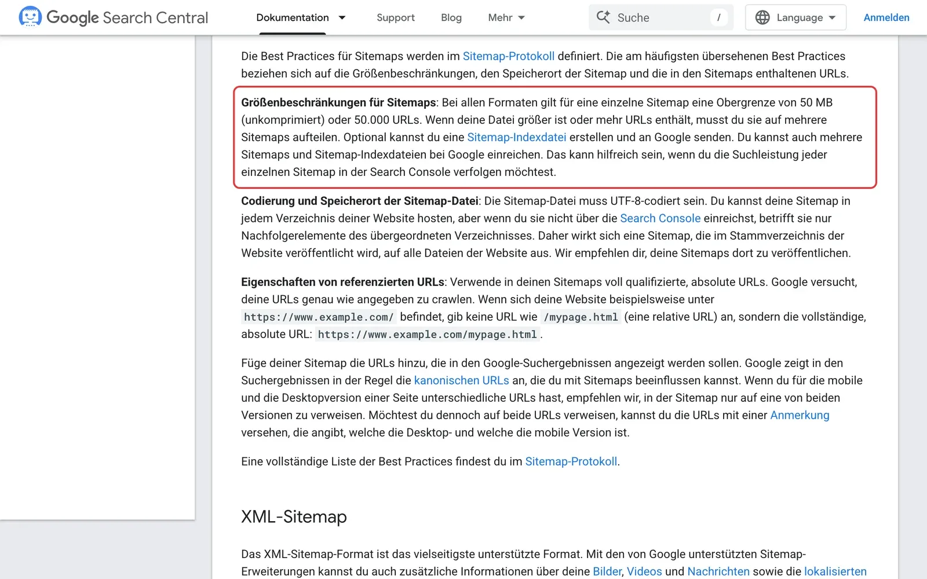This screenshot has height=579, width=927.
Task: Click the Google Search Central title text
Action: 127,18
